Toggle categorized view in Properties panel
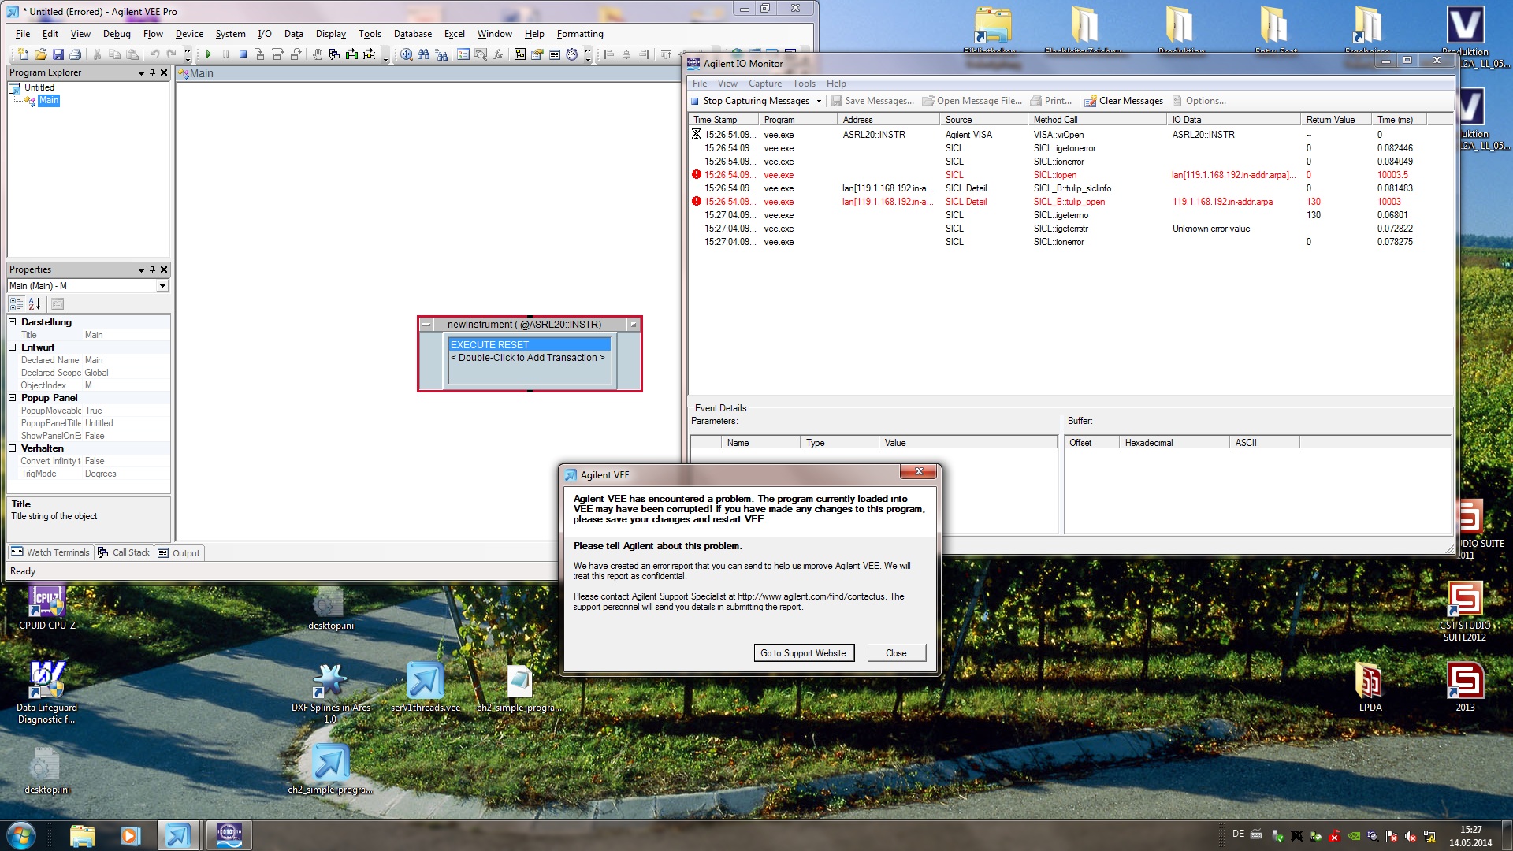Image resolution: width=1513 pixels, height=851 pixels. (17, 304)
